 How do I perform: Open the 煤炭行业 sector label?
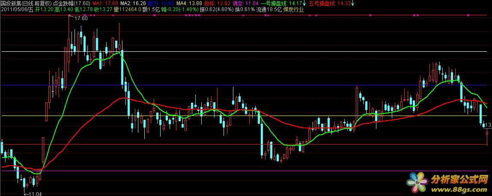tap(294, 10)
